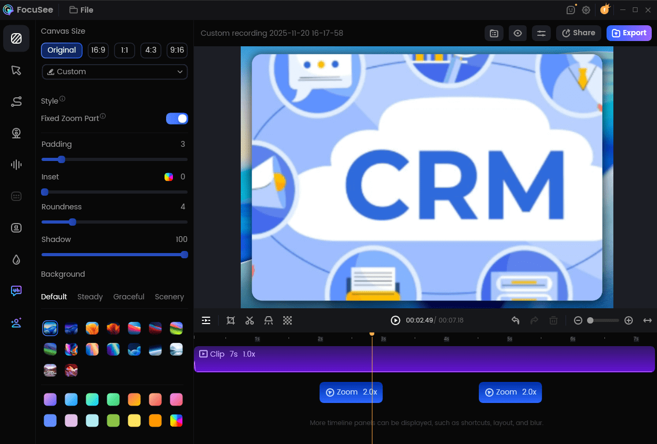
Task: Select the split scissors tool
Action: coord(250,320)
